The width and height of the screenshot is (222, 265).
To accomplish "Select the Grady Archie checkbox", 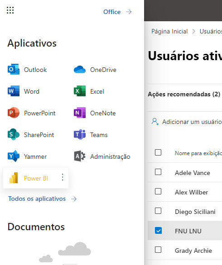I will 158,250.
